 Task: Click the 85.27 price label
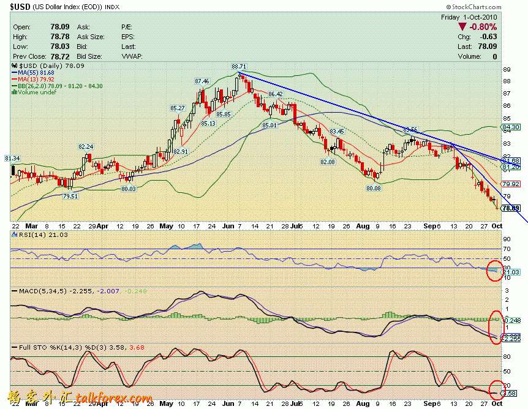[178, 108]
